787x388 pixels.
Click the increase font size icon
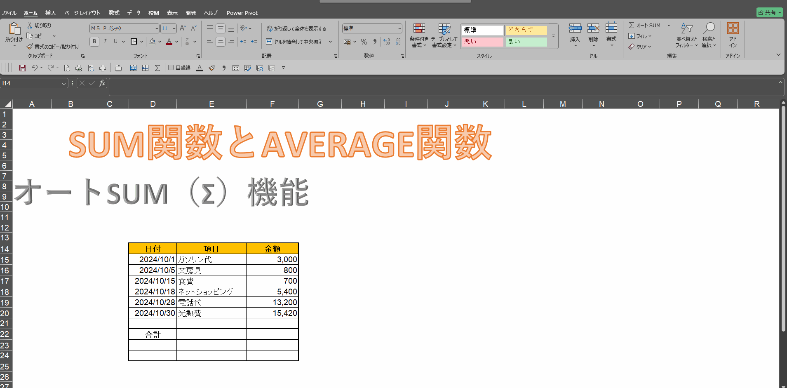pyautogui.click(x=183, y=28)
